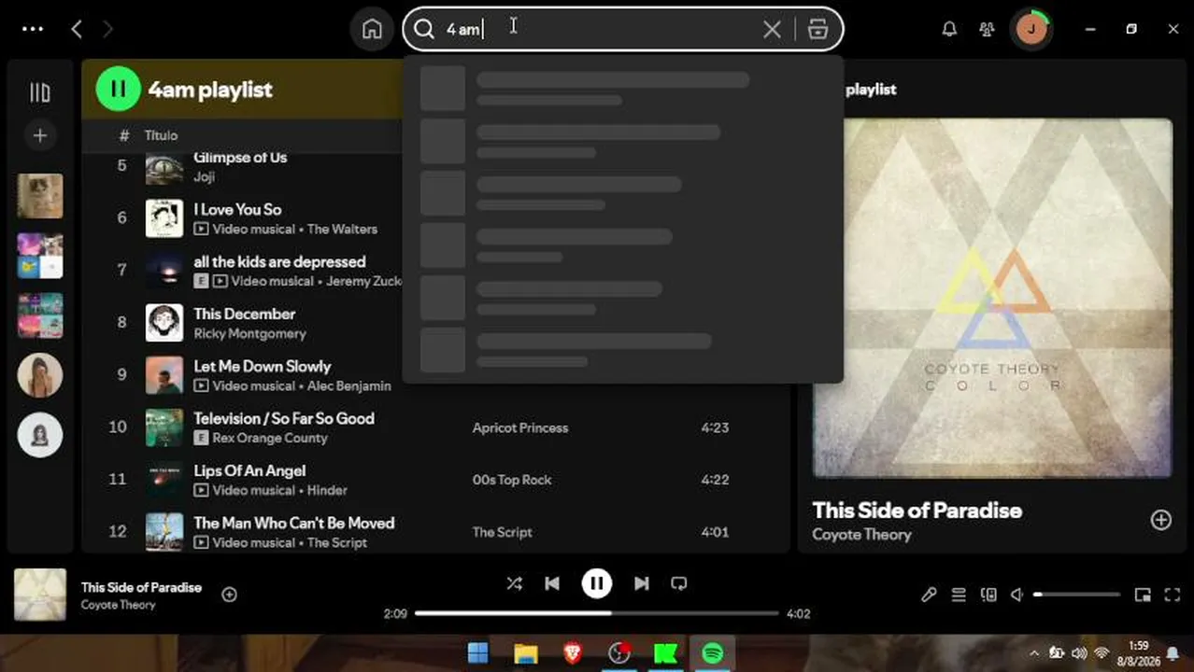
Task: Seek within the song progress bar
Action: click(596, 613)
